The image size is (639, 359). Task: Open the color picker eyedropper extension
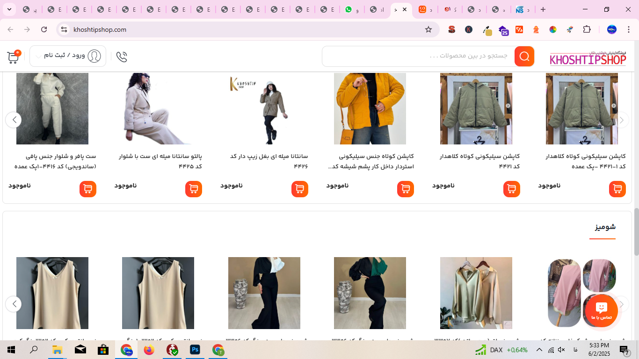tap(487, 30)
